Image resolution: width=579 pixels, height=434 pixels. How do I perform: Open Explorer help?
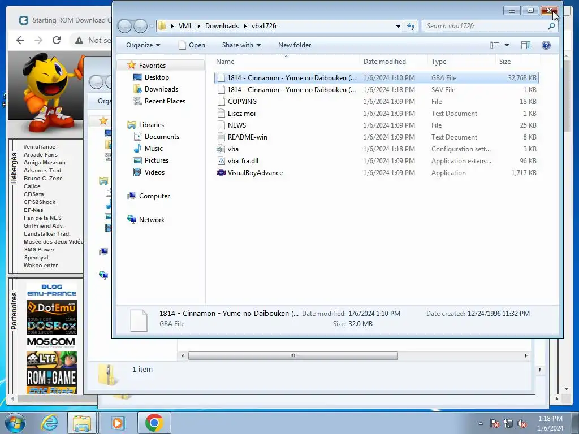[x=546, y=45]
